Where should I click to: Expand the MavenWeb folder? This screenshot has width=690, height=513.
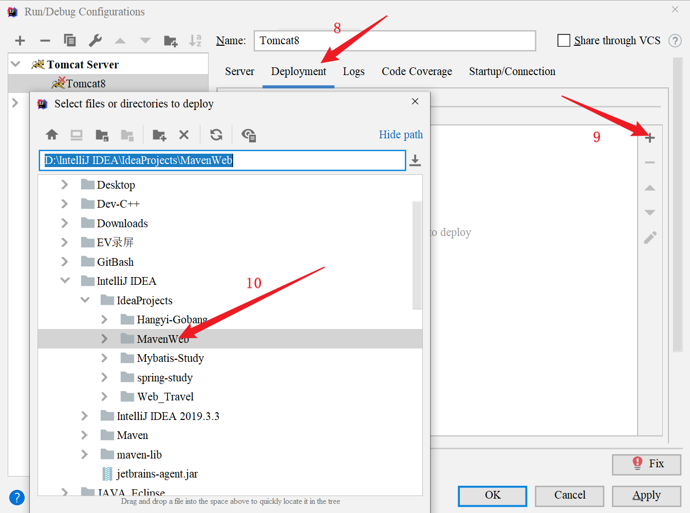click(104, 339)
